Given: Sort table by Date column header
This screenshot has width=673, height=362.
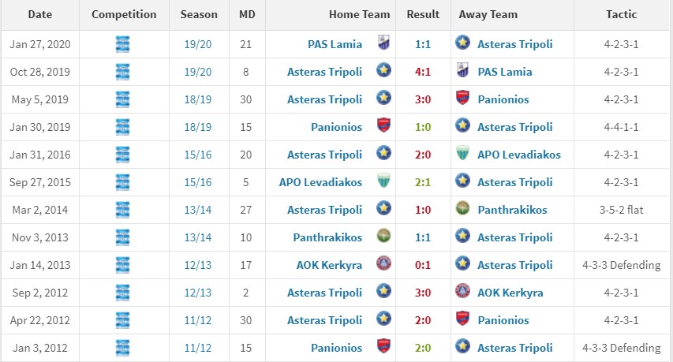Looking at the screenshot, I should click(39, 14).
